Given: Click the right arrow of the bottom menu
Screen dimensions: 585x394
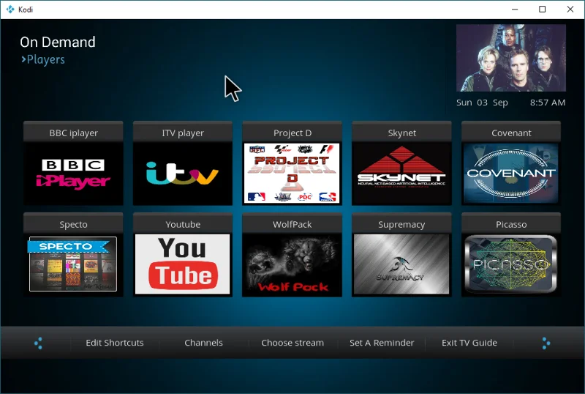Looking at the screenshot, I should tap(546, 343).
